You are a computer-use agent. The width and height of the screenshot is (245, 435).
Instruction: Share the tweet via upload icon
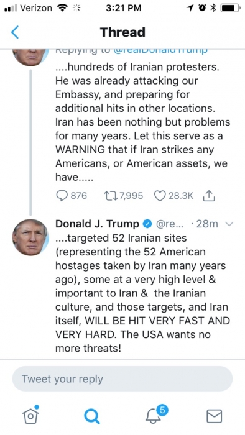[x=209, y=196]
